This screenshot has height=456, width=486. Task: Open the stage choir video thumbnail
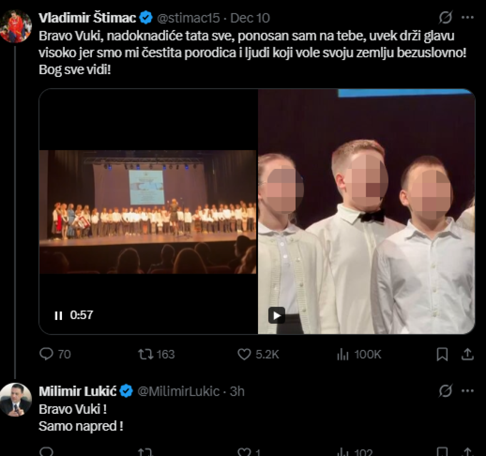click(148, 211)
